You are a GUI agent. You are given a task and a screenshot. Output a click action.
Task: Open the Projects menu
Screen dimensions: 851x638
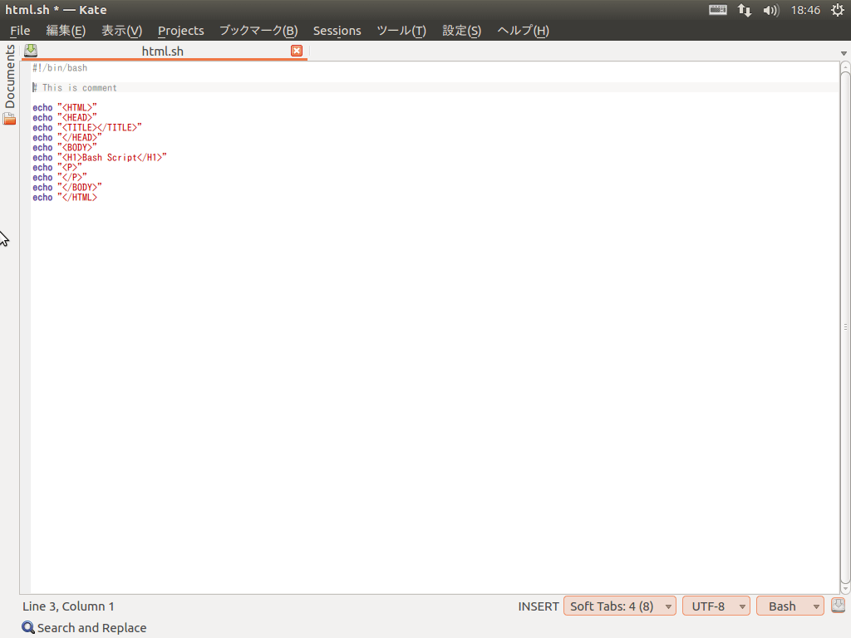pos(180,31)
